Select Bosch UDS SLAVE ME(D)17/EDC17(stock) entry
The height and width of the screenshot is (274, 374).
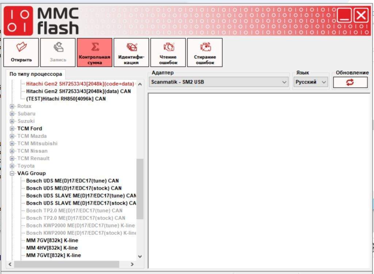[x=81, y=203]
